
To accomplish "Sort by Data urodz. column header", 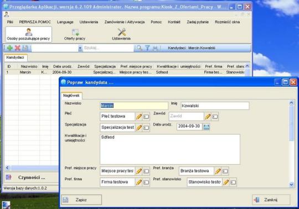I will click(63, 66).
